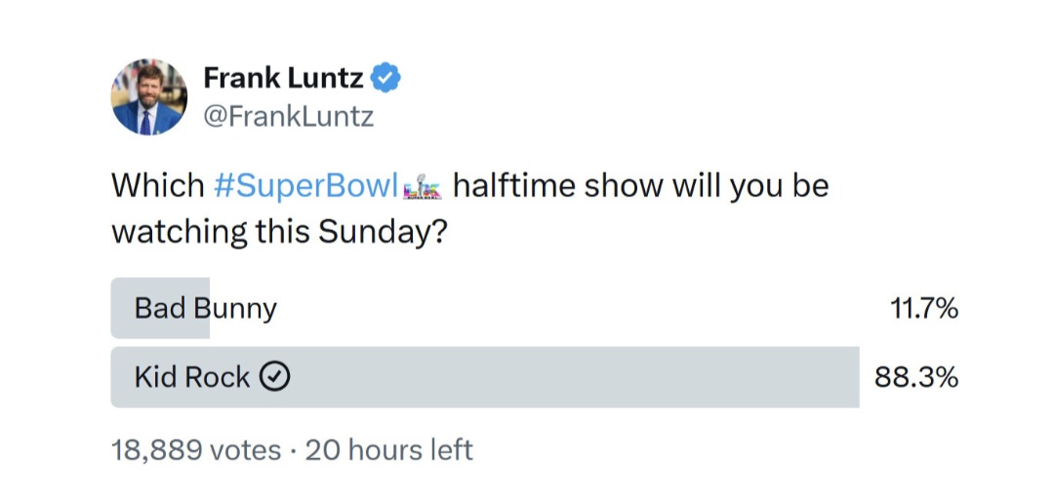The width and height of the screenshot is (1054, 497).
Task: Click the "20 hours left" label
Action: tap(388, 450)
